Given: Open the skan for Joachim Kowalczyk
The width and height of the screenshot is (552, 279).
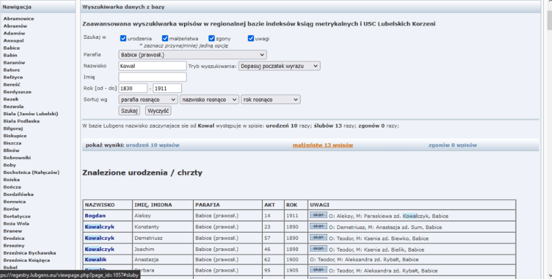Looking at the screenshot, I should tap(318, 249).
